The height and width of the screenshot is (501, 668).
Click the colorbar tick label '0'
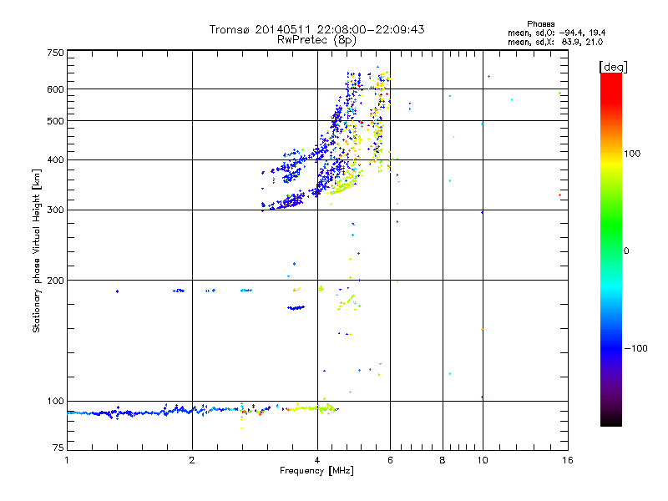click(x=626, y=251)
